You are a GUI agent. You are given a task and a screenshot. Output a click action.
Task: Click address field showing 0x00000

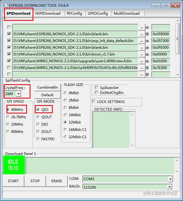tap(161, 54)
